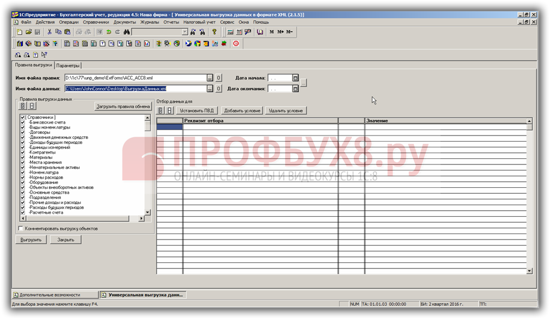
Task: Click the open book icon near M
Action: click(260, 32)
